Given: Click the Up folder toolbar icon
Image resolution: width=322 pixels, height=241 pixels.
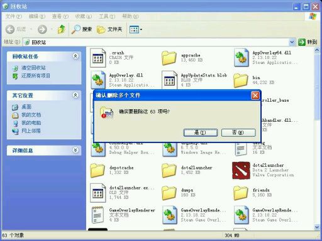Looking at the screenshot, I should click(x=61, y=29).
